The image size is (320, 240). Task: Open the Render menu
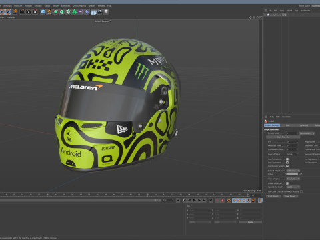tap(55, 6)
